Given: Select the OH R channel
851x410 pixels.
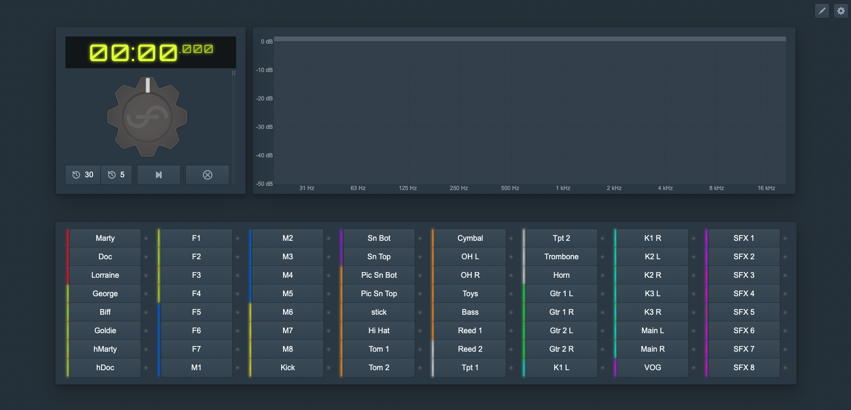Looking at the screenshot, I should (x=470, y=275).
